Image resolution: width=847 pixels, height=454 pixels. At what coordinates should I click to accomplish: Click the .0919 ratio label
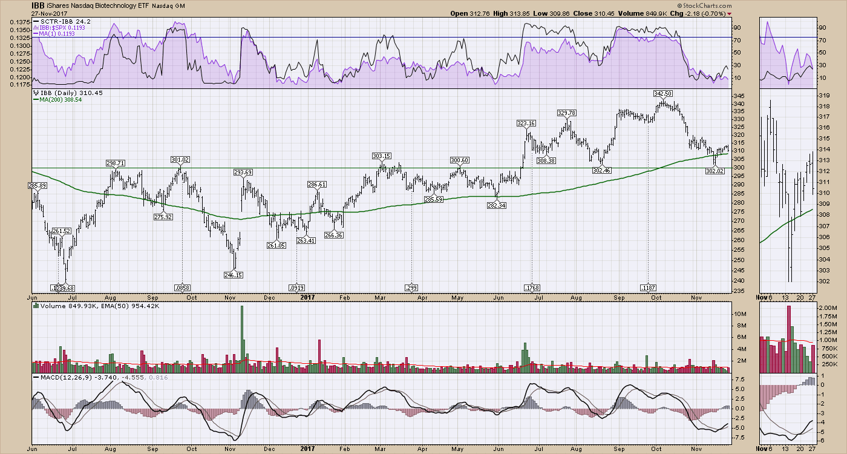(x=296, y=288)
